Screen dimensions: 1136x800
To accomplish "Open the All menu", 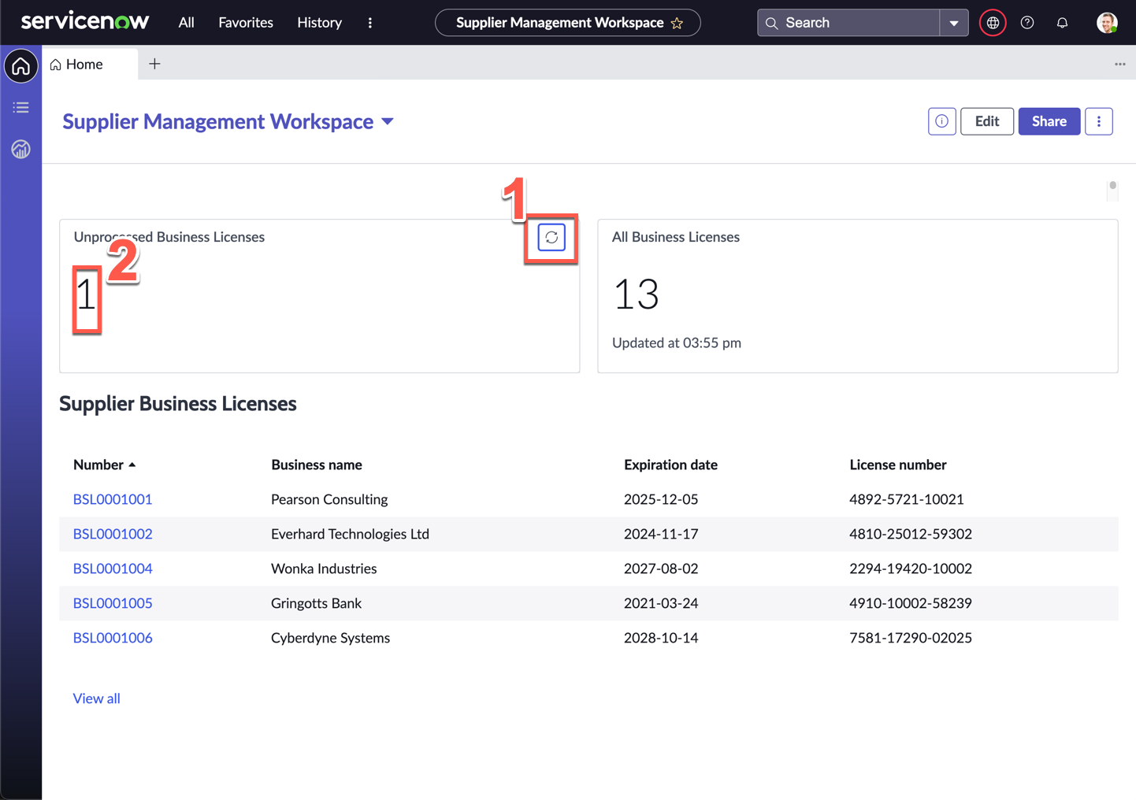I will [186, 23].
